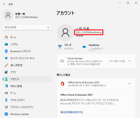Click the 個人用設定 paintbrush icon
This screenshot has width=140, height=118.
[6, 65]
